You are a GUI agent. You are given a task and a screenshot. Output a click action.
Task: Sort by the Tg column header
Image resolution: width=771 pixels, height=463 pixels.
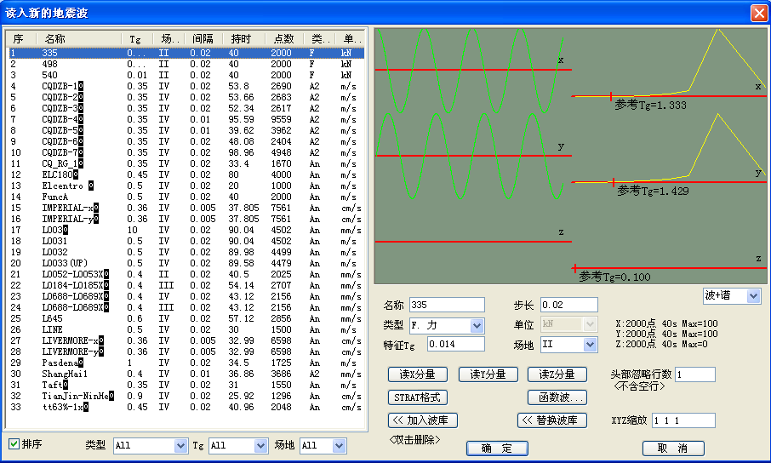pyautogui.click(x=138, y=39)
